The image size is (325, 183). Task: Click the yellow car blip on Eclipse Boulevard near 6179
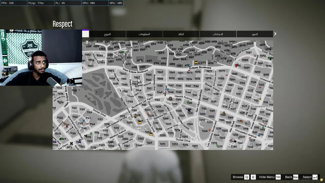tap(196, 63)
